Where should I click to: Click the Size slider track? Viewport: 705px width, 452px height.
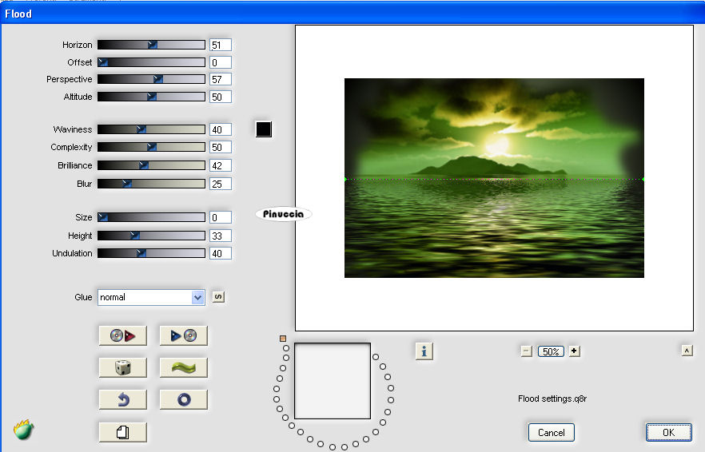[151, 217]
